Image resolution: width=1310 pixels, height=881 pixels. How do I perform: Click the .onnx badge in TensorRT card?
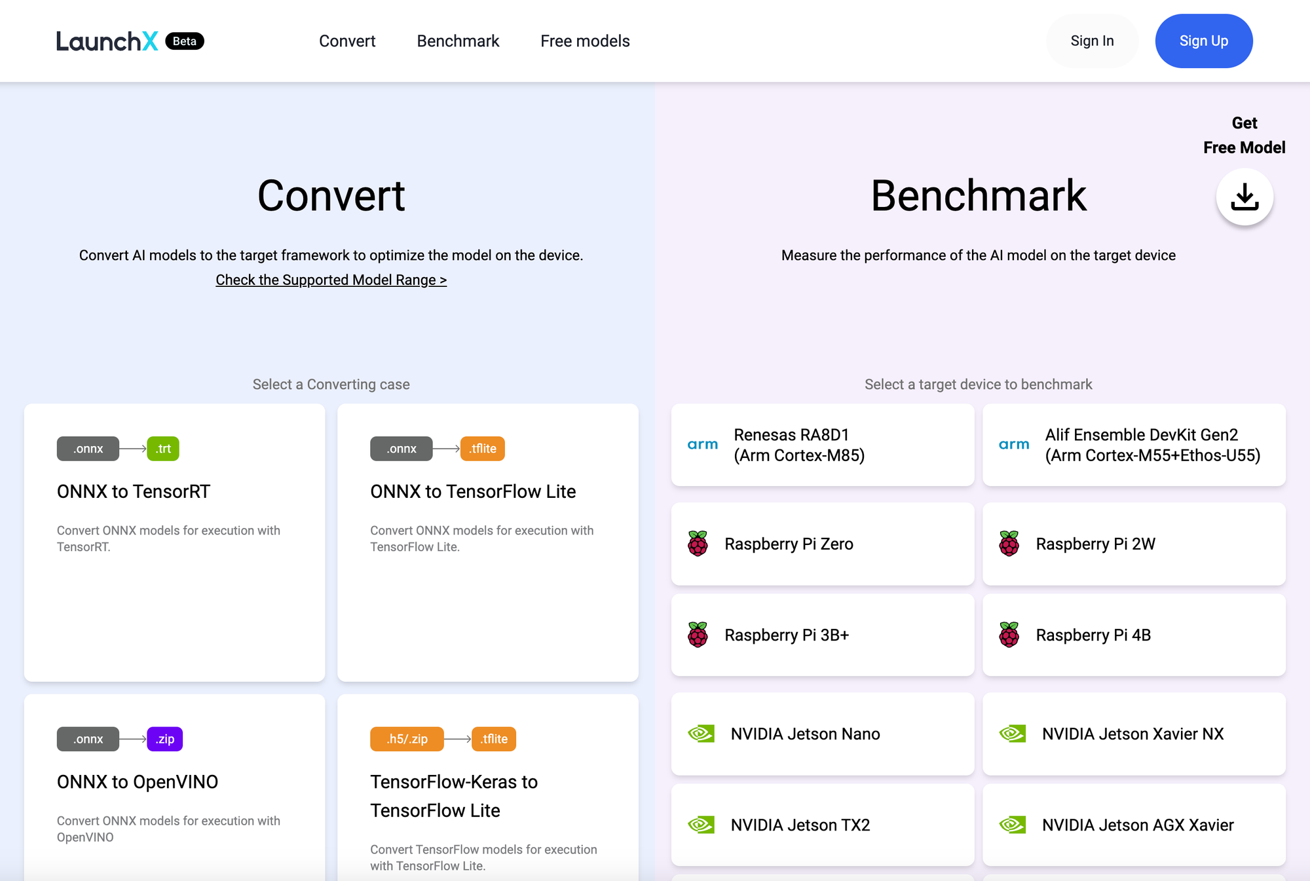[x=88, y=449]
